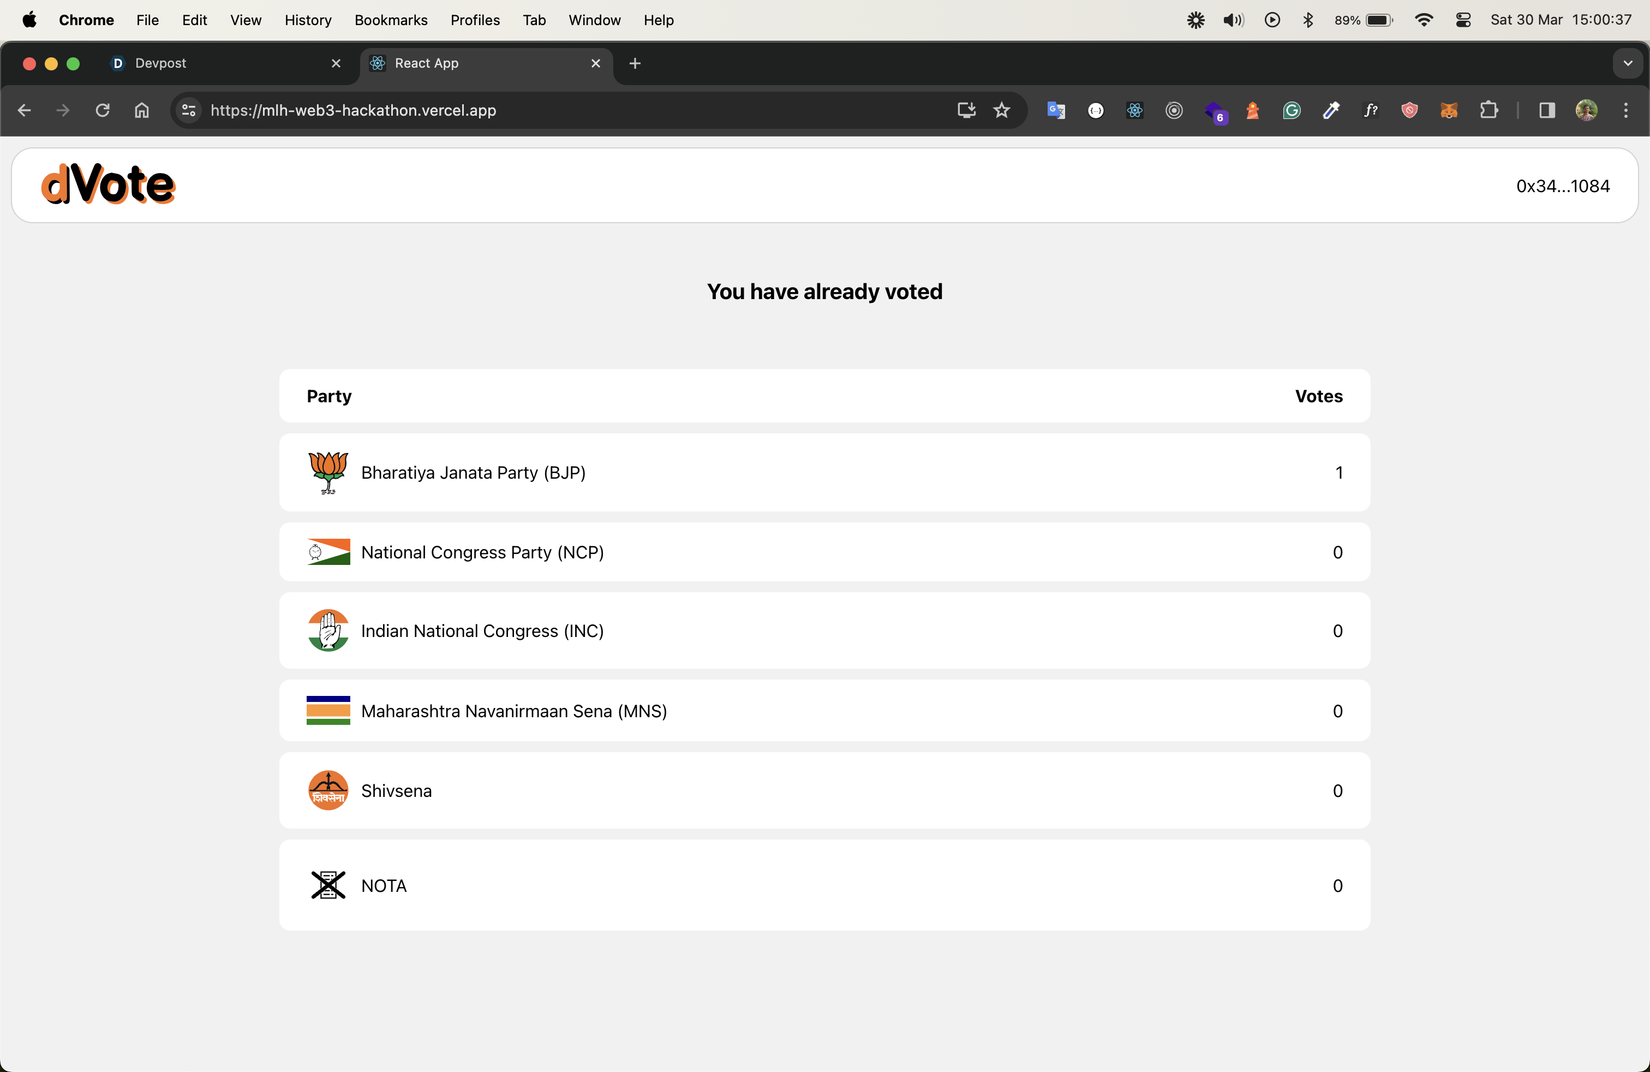Open the Grammarly extension icon
The width and height of the screenshot is (1650, 1072).
[1292, 110]
